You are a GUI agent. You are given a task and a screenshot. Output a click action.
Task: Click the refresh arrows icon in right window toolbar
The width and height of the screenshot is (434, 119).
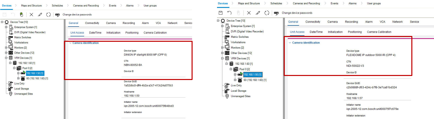pyautogui.click(x=267, y=13)
